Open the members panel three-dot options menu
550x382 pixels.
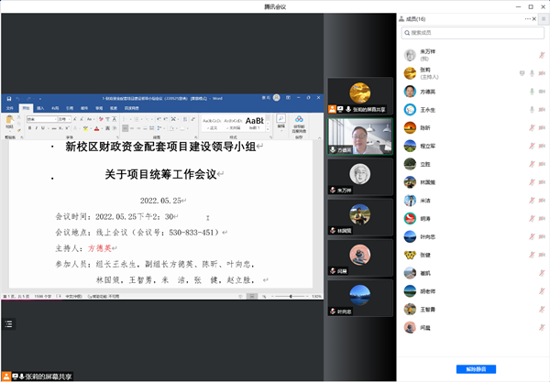(x=525, y=17)
